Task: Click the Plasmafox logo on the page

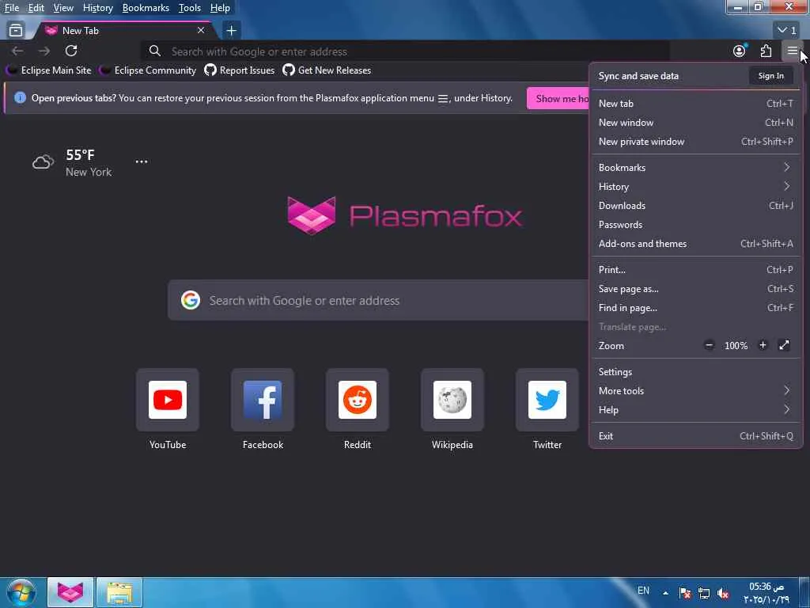Action: 404,215
